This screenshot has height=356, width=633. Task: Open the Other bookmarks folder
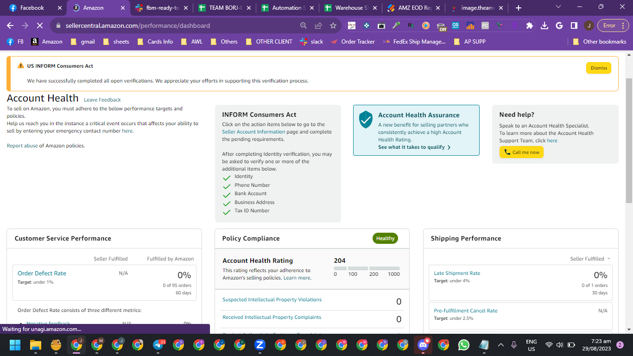[599, 41]
